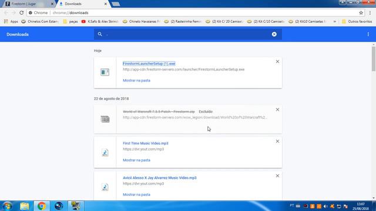Screen dimensions: 376x211
Task: Click the PT language indicator in tray
Action: click(x=292, y=206)
